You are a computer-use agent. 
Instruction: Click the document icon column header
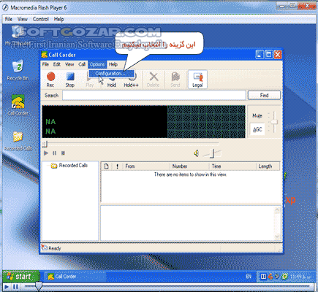pyautogui.click(x=106, y=166)
